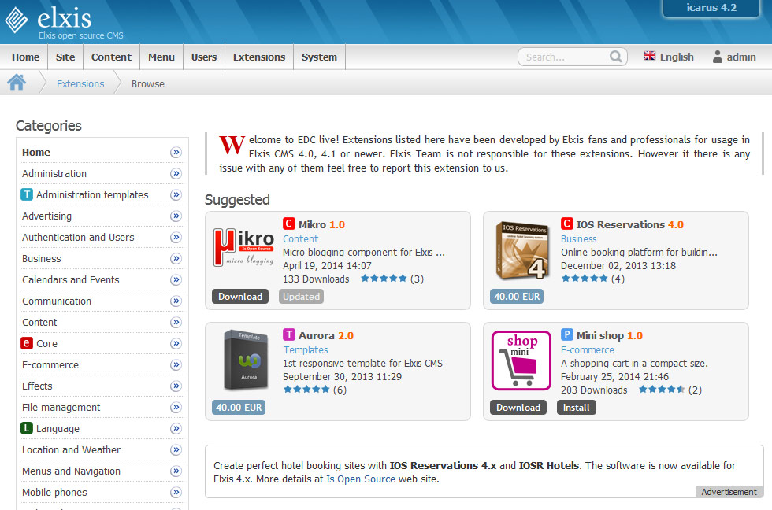Click the Aurora template box thumbnail
The width and height of the screenshot is (772, 510).
pos(246,360)
